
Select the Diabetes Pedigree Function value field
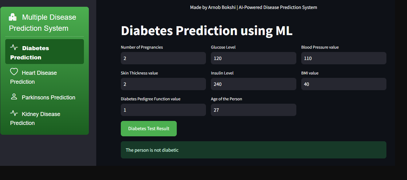coord(163,110)
